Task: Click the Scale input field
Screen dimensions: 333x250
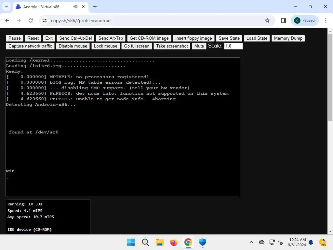Action: point(233,46)
